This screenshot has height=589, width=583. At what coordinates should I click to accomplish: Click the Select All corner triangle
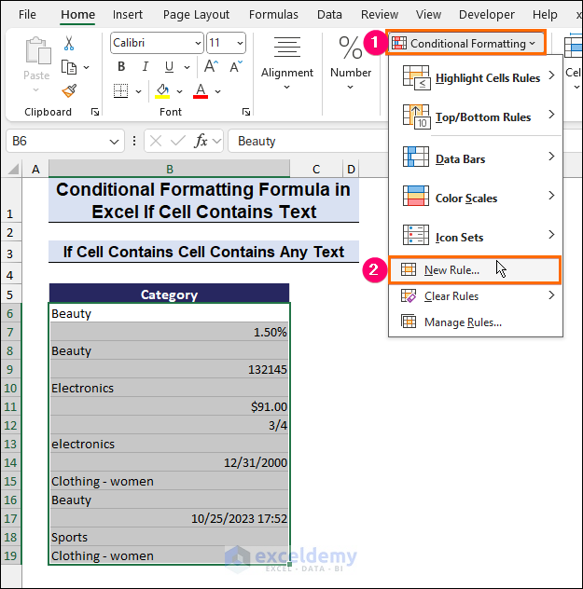click(14, 169)
